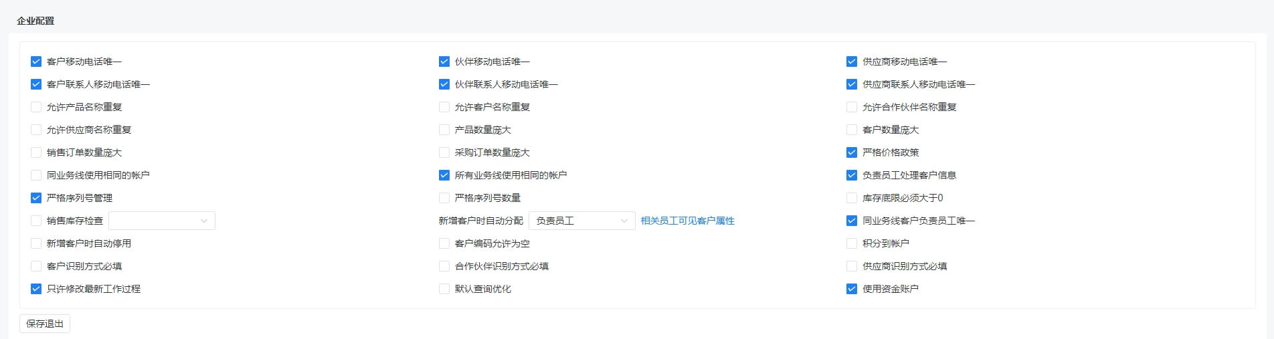Open 新增客户时自动分配 dropdown showing 负责员工
This screenshot has width=1274, height=339.
tap(582, 221)
